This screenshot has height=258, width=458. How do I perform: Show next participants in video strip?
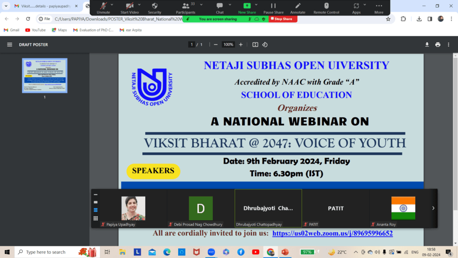tap(433, 208)
